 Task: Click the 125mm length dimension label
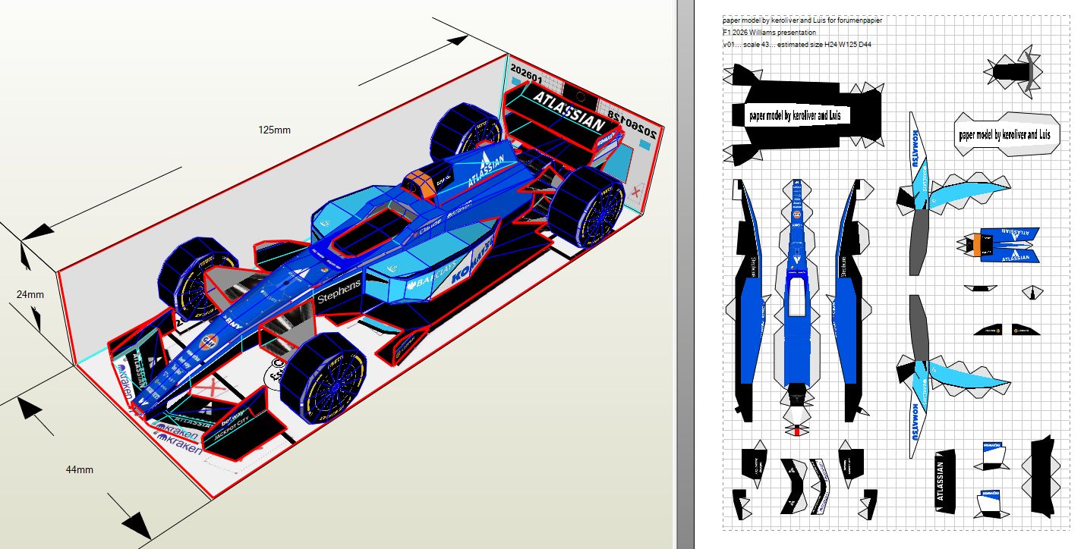tap(274, 130)
